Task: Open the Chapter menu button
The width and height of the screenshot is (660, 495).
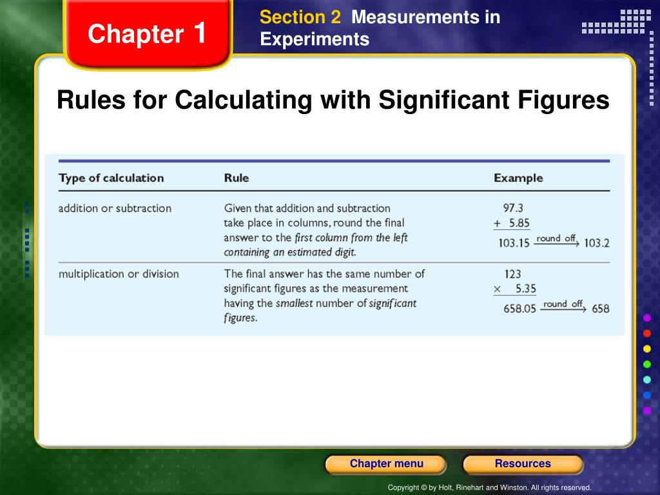Action: click(386, 464)
